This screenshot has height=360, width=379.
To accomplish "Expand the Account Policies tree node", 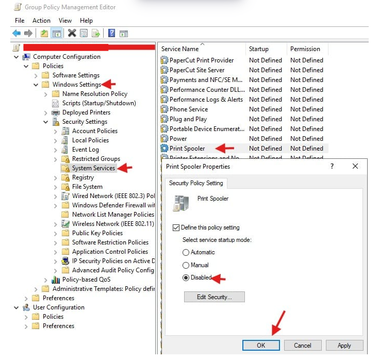I will 56,131.
